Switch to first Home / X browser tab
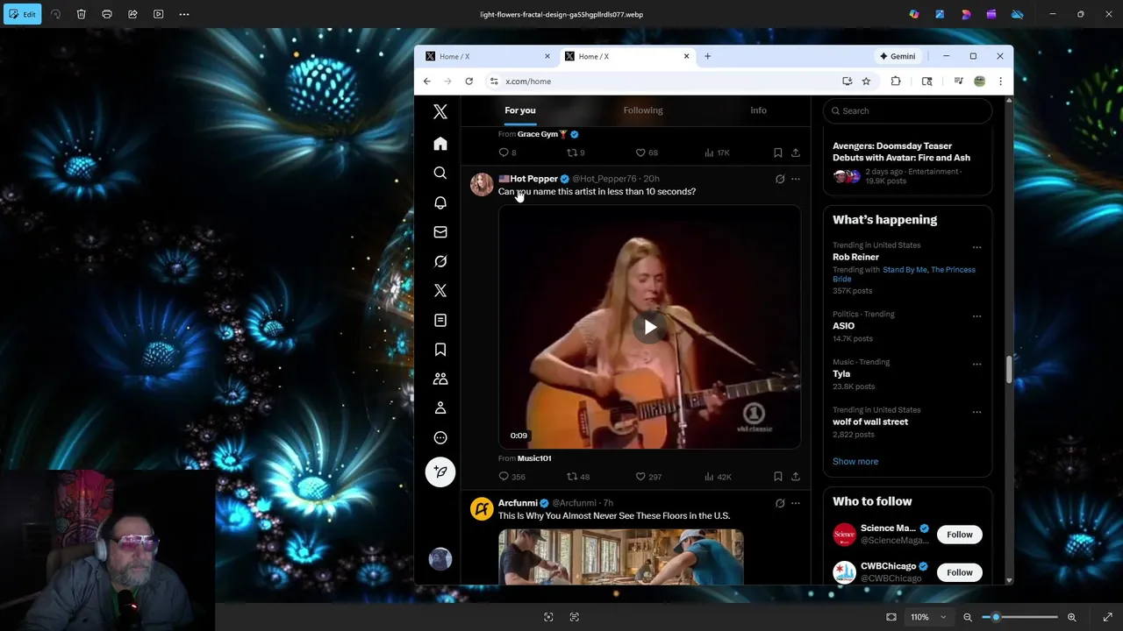Image resolution: width=1123 pixels, height=631 pixels. [485, 56]
